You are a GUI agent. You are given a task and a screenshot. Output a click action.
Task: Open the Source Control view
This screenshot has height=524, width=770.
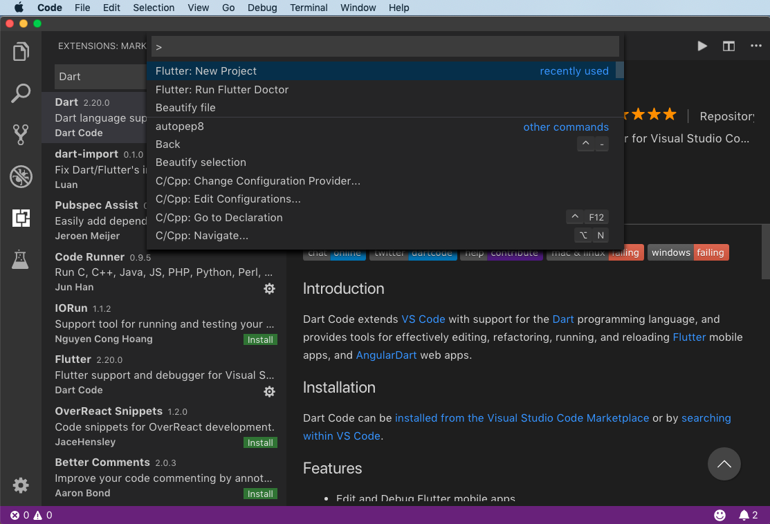[x=21, y=134]
